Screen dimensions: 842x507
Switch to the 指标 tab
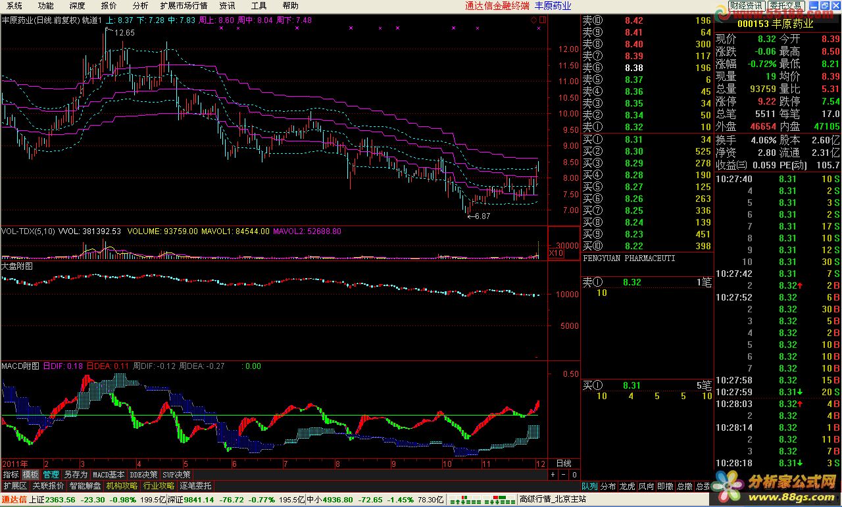(x=11, y=474)
